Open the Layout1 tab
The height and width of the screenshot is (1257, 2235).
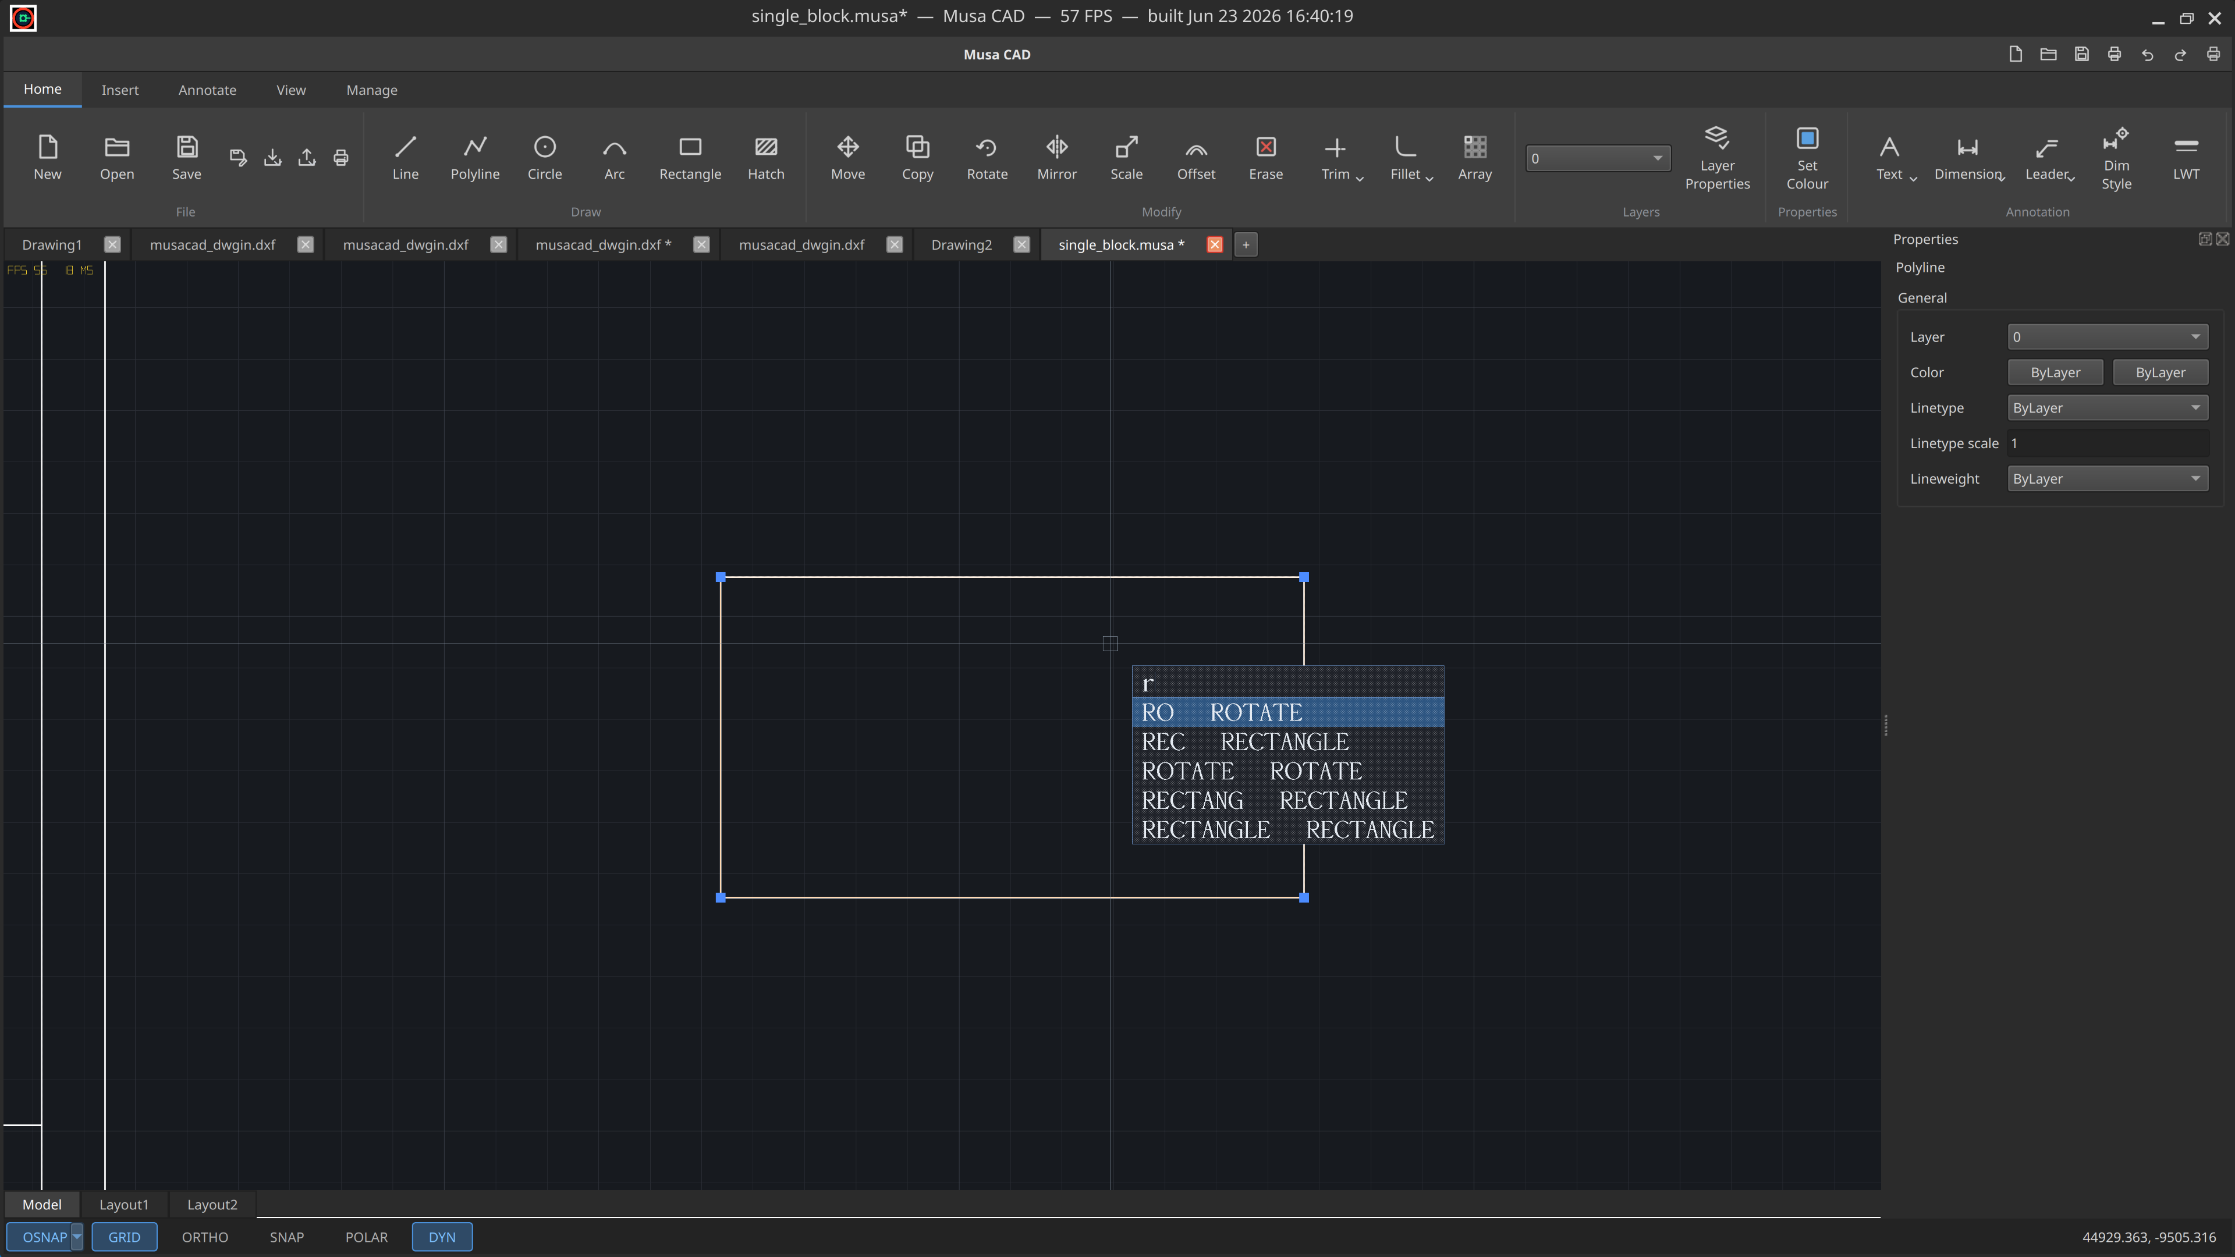123,1204
